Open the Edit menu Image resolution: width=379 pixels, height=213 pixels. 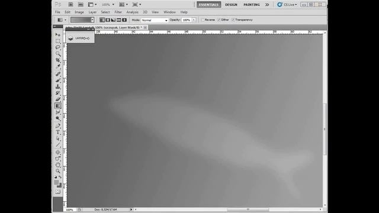tap(68, 12)
